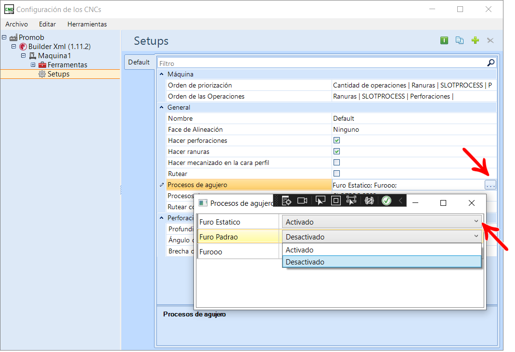Maximize the Procesos de agujero dialog

coord(443,203)
